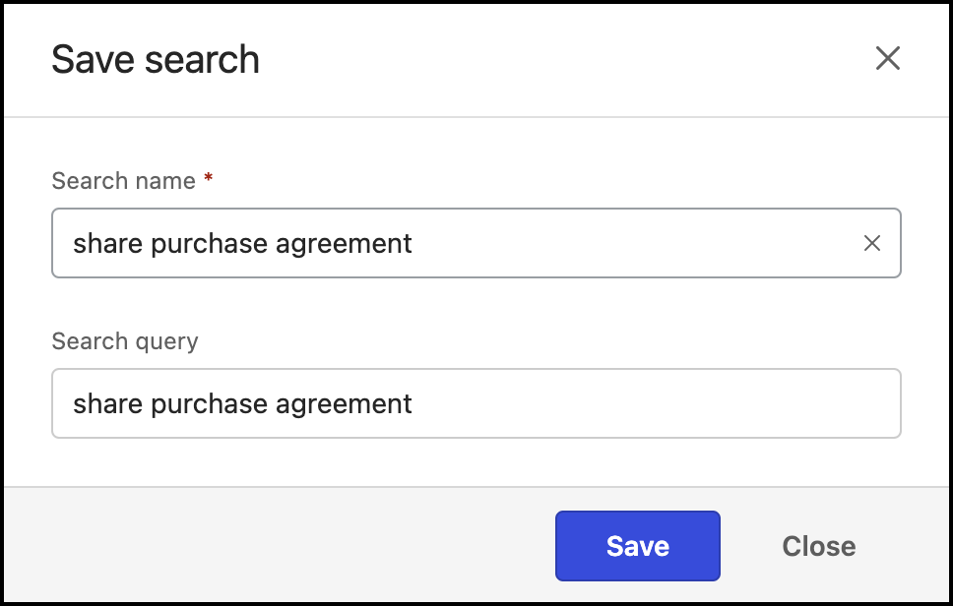Click the red required asterisk marker
The width and height of the screenshot is (953, 606).
(x=208, y=180)
